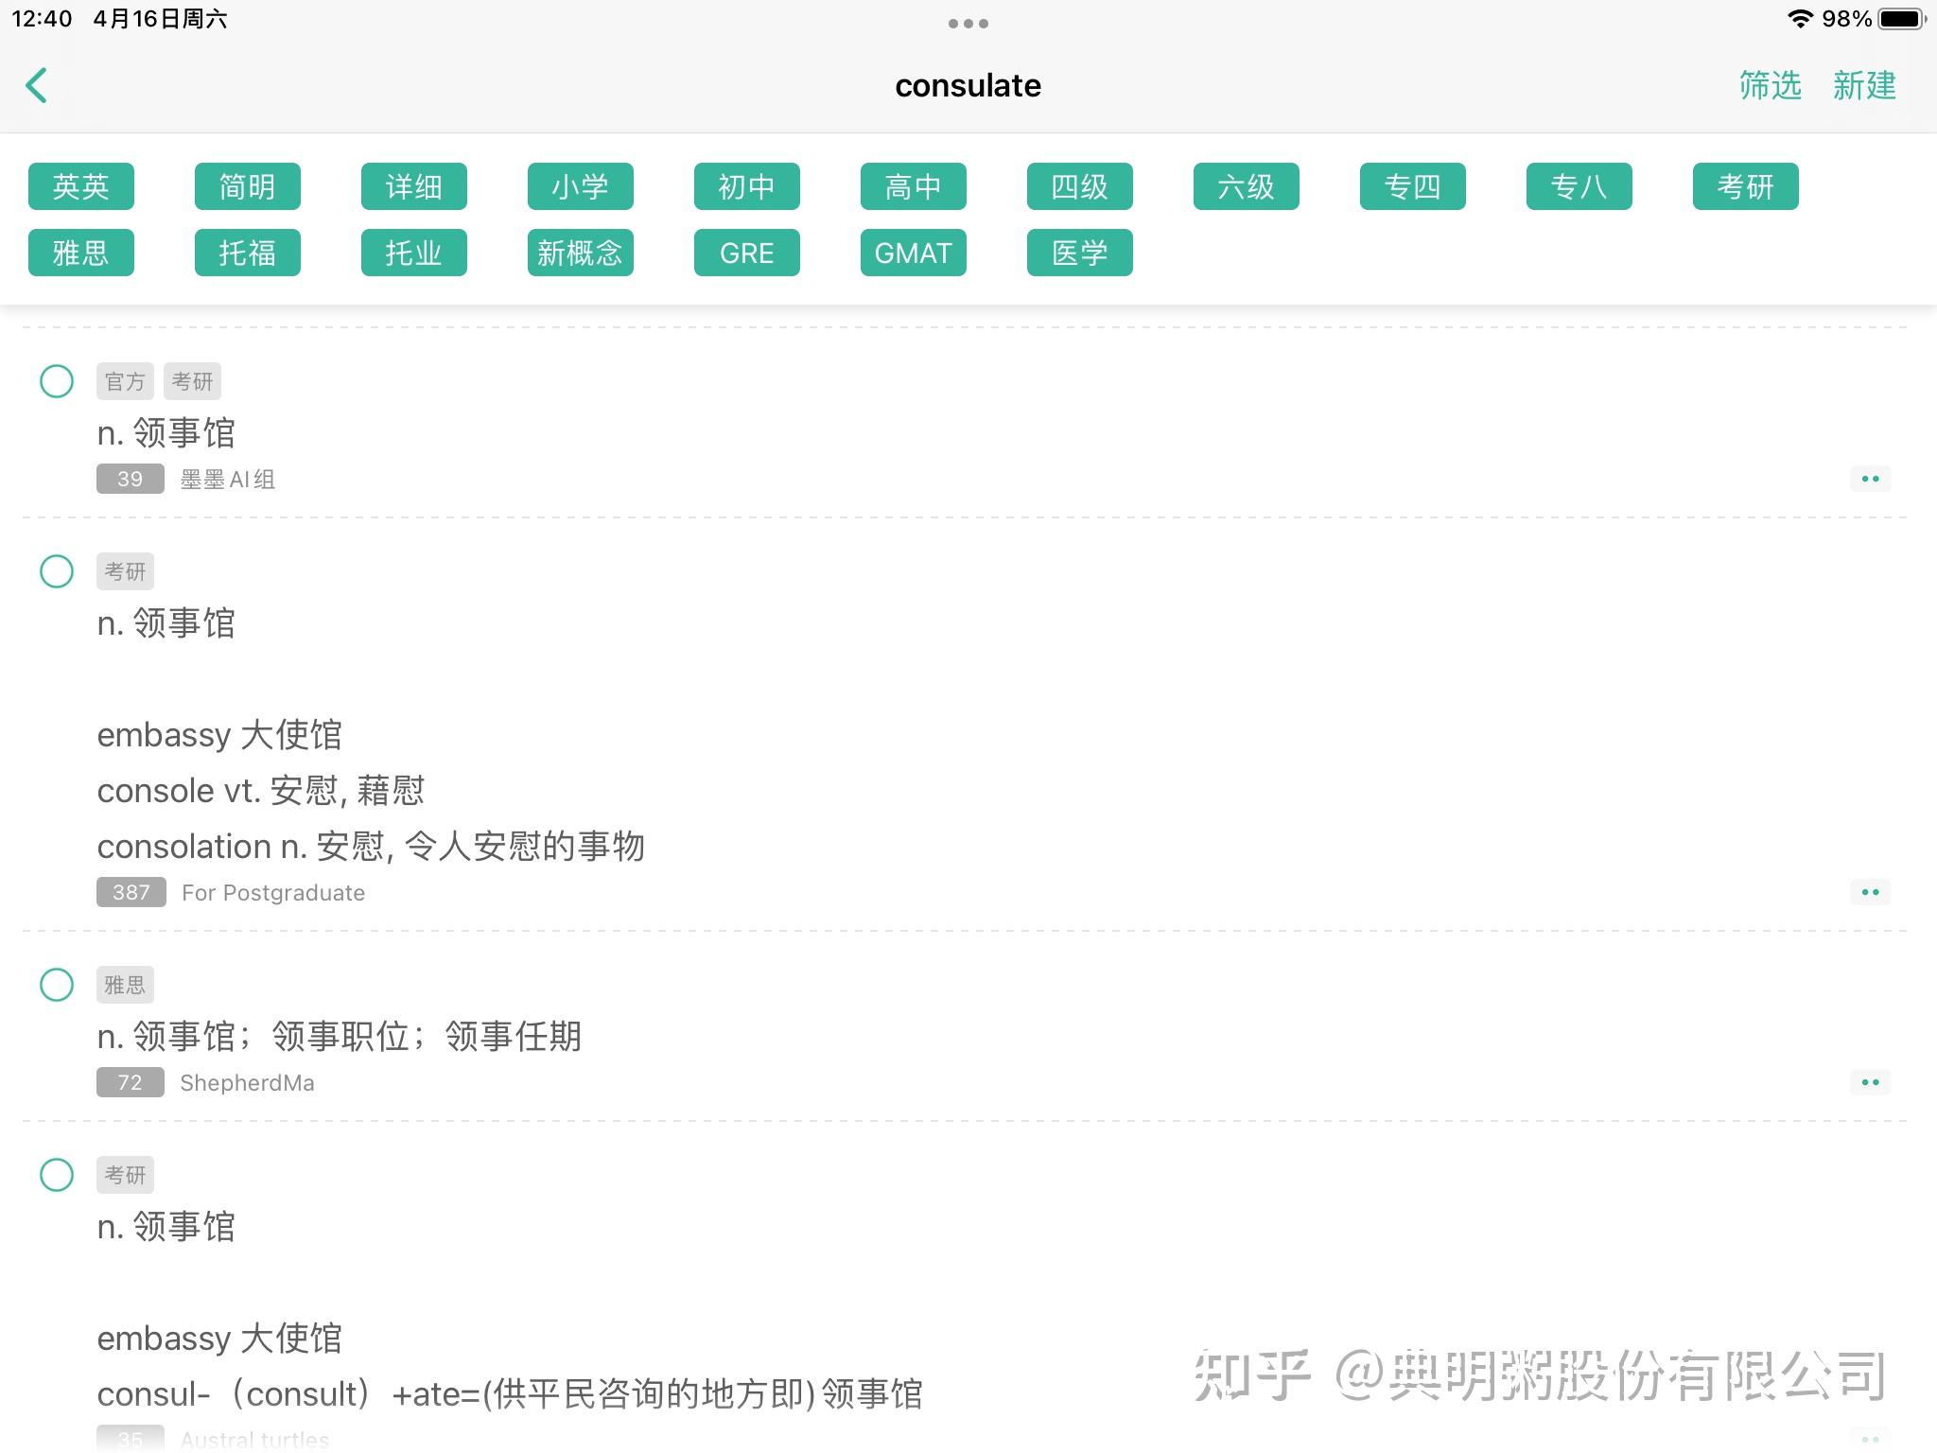Viewport: 1937px width, 1453px height.
Task: Filter by 高中 tag
Action: (x=914, y=186)
